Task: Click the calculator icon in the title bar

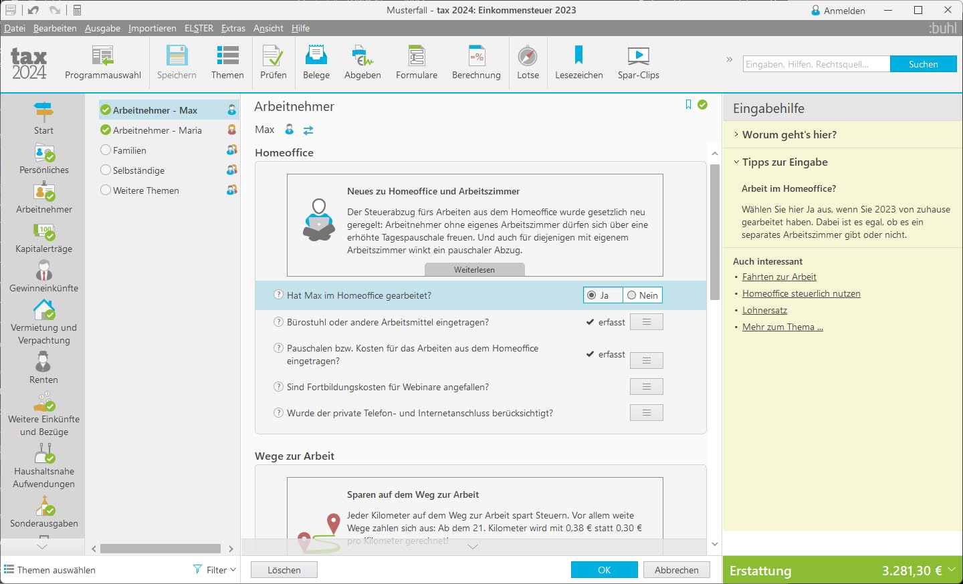Action: click(x=77, y=10)
